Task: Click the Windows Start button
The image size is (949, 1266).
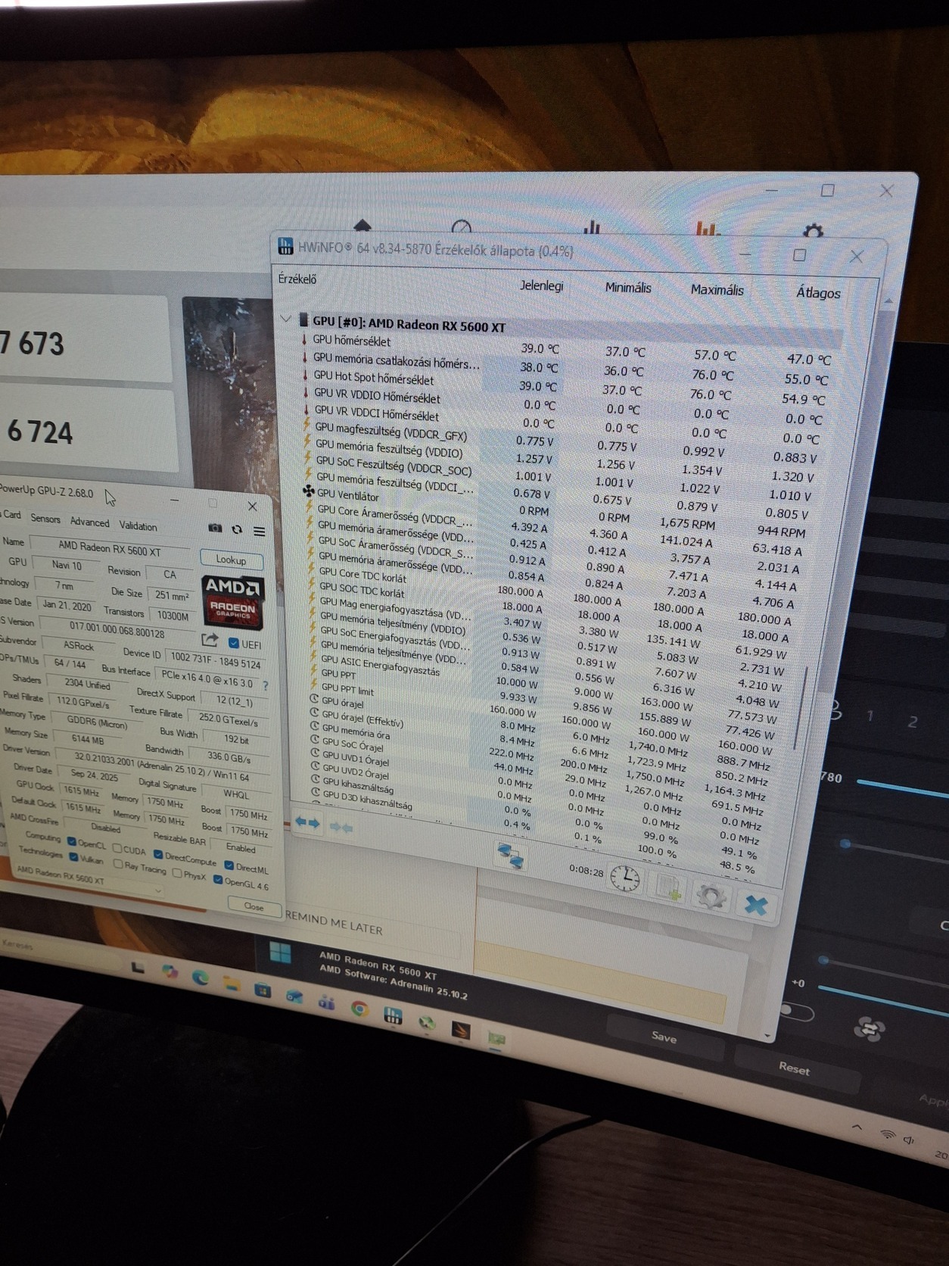Action: point(280,953)
